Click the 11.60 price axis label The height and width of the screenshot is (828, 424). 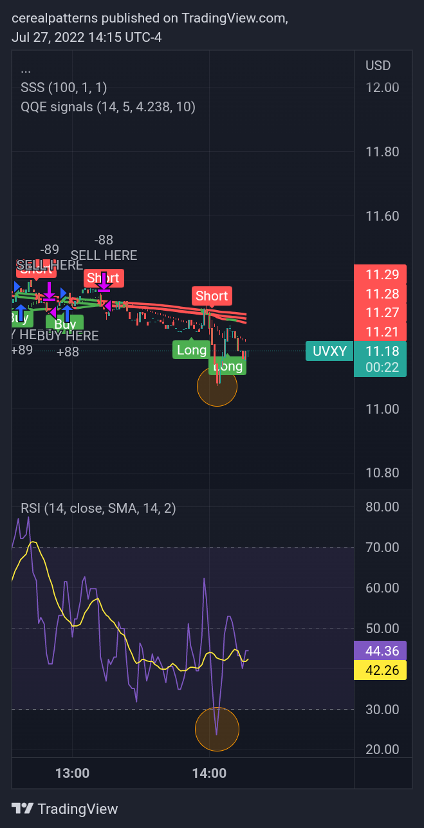(x=382, y=216)
